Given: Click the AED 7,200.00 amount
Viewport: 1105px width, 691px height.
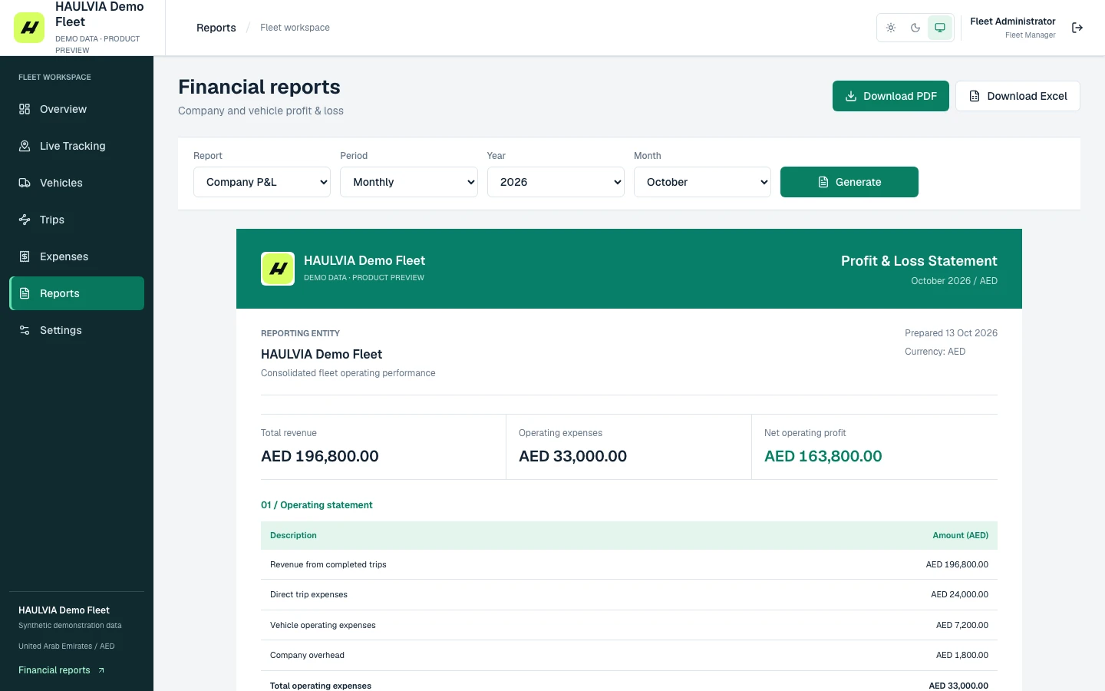Looking at the screenshot, I should click(962, 625).
